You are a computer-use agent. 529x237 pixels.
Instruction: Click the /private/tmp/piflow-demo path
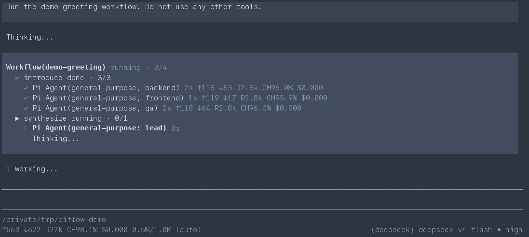click(x=54, y=220)
